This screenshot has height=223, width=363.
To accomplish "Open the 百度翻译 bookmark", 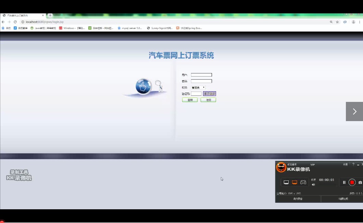I will [x=20, y=28].
